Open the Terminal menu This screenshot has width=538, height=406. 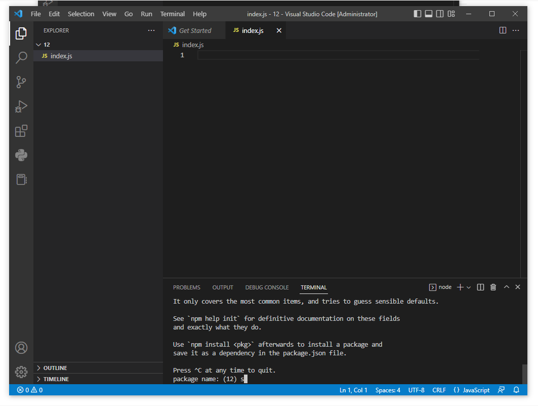[172, 14]
